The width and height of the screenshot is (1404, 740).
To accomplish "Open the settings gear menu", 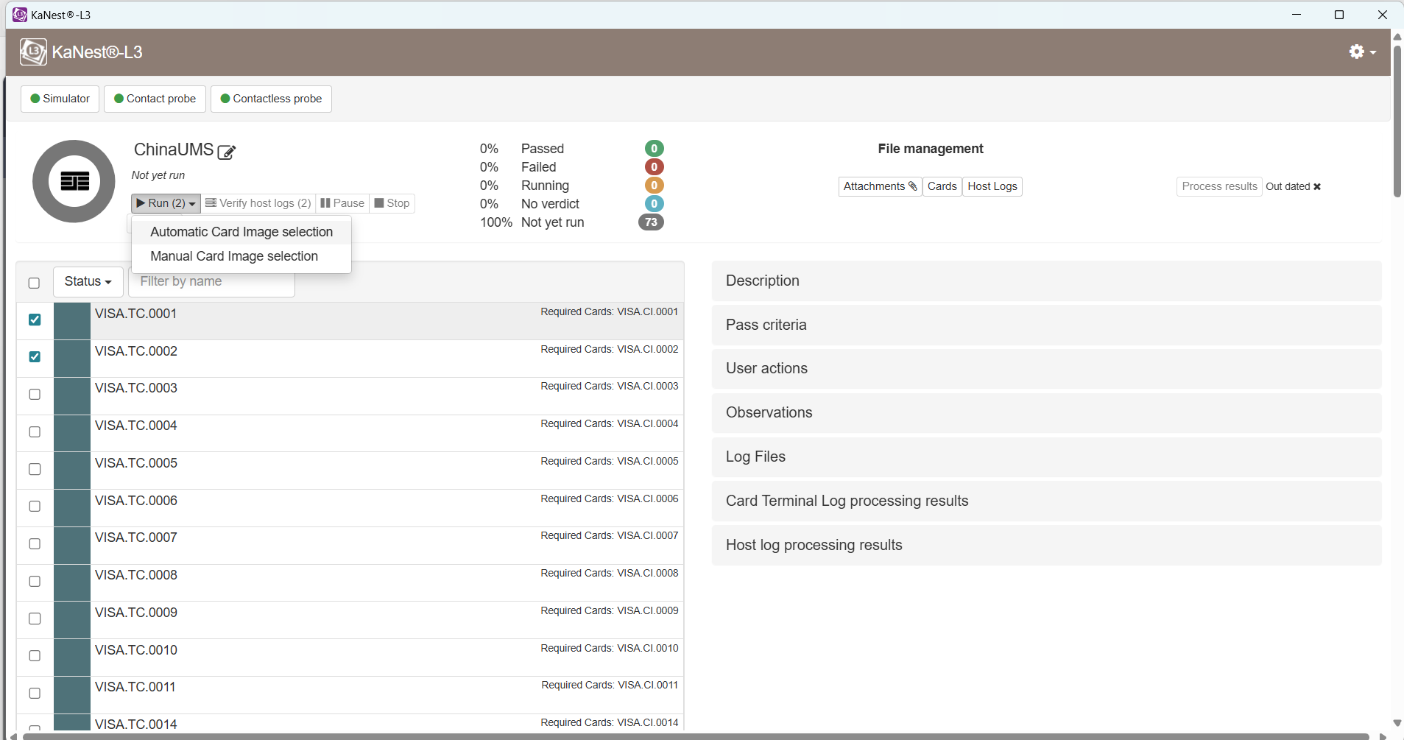I will coord(1362,52).
